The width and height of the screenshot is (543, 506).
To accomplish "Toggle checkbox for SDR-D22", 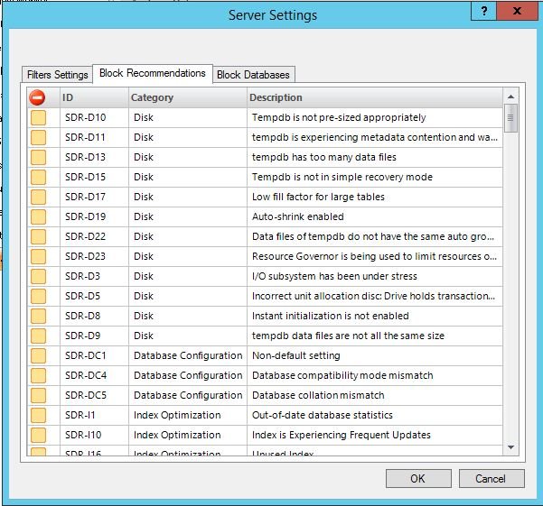I will pos(38,236).
